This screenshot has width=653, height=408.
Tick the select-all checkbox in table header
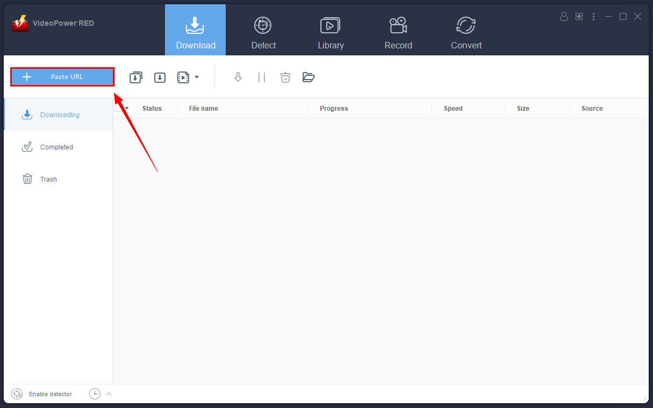point(119,108)
